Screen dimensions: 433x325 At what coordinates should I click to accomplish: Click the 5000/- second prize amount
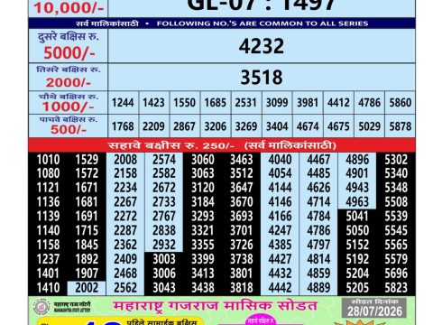coord(69,53)
